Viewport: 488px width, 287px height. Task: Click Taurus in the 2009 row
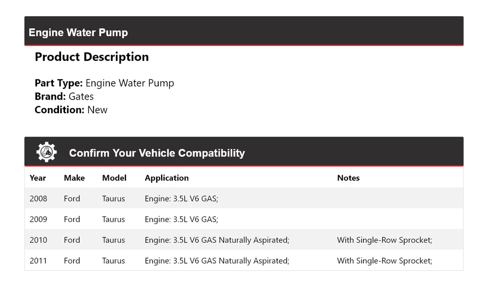pyautogui.click(x=113, y=219)
